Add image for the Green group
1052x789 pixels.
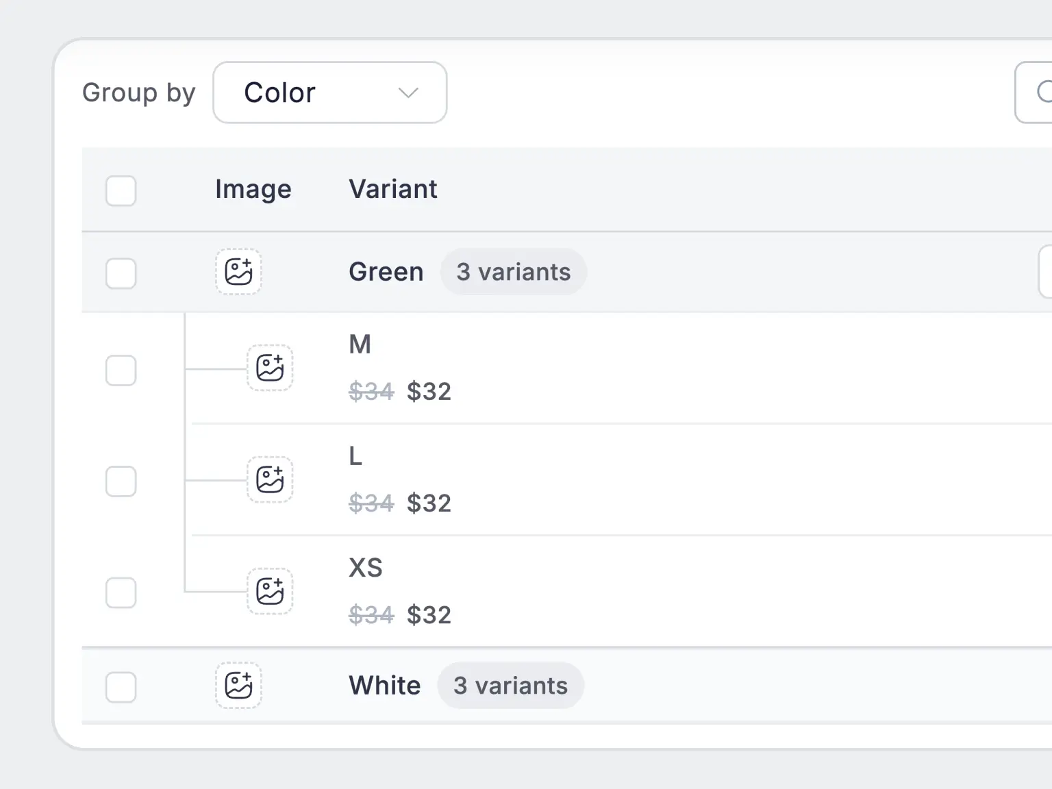click(x=238, y=272)
